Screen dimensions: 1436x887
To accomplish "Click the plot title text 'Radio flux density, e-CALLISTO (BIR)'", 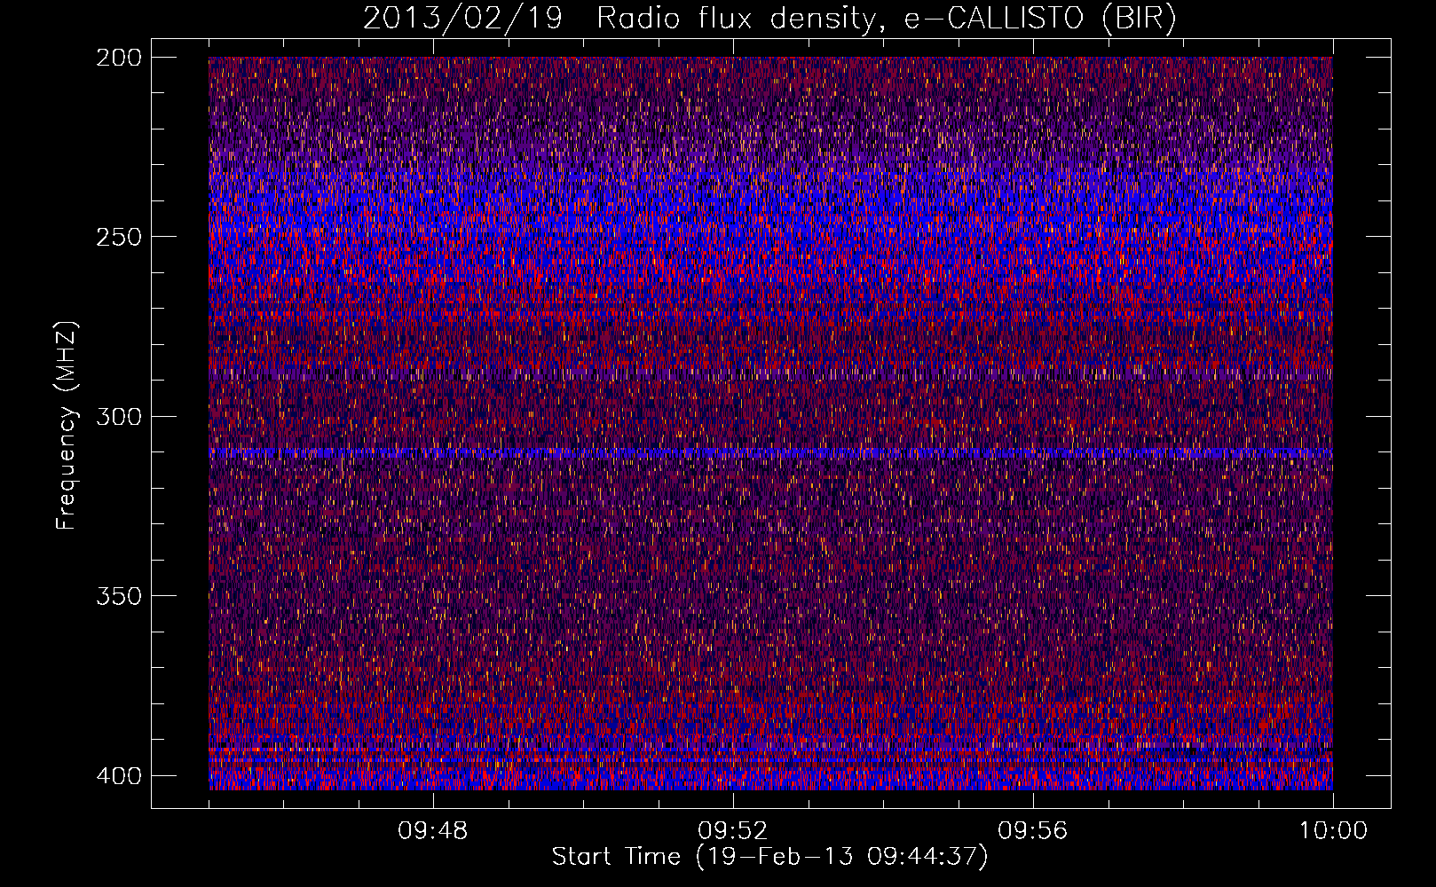I will coord(887,19).
